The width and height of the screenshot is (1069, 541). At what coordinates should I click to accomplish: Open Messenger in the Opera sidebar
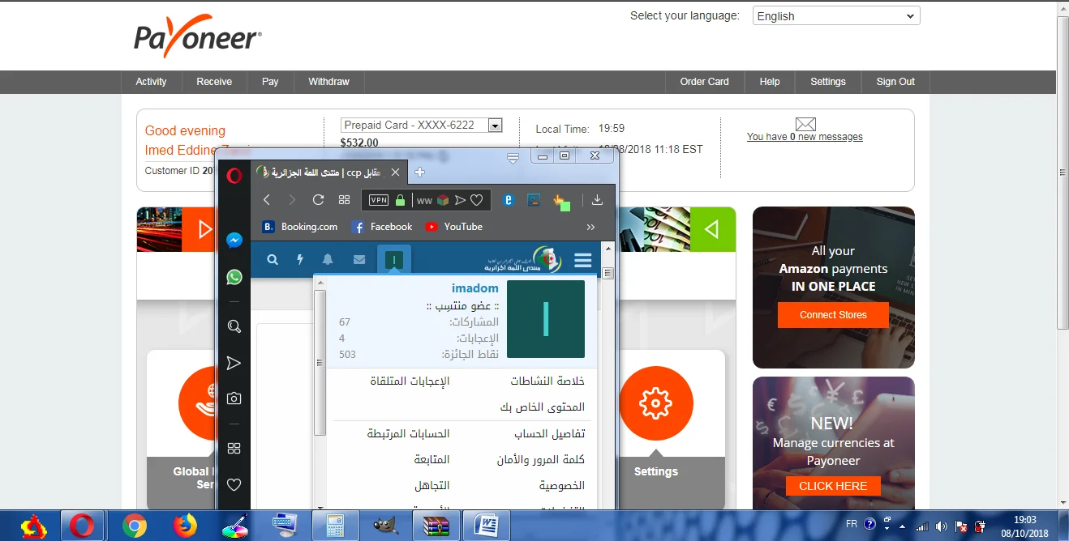click(x=234, y=241)
